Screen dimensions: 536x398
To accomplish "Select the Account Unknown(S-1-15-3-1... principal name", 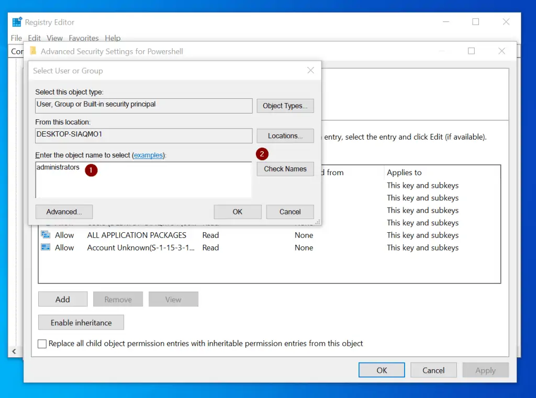I will click(141, 248).
